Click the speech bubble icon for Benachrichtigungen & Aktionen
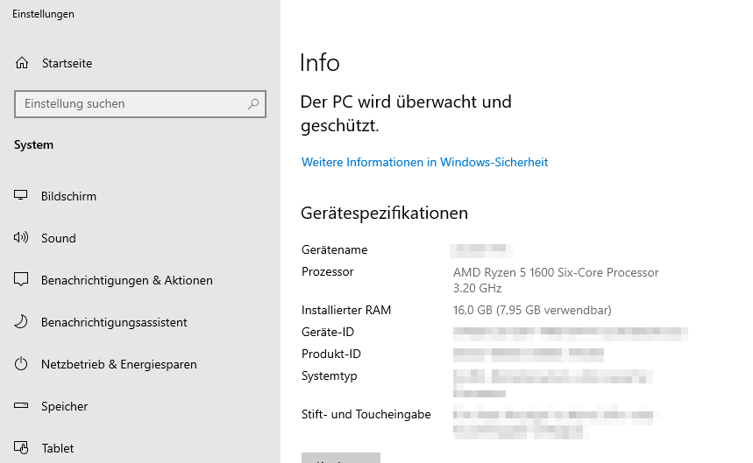 [x=21, y=280]
